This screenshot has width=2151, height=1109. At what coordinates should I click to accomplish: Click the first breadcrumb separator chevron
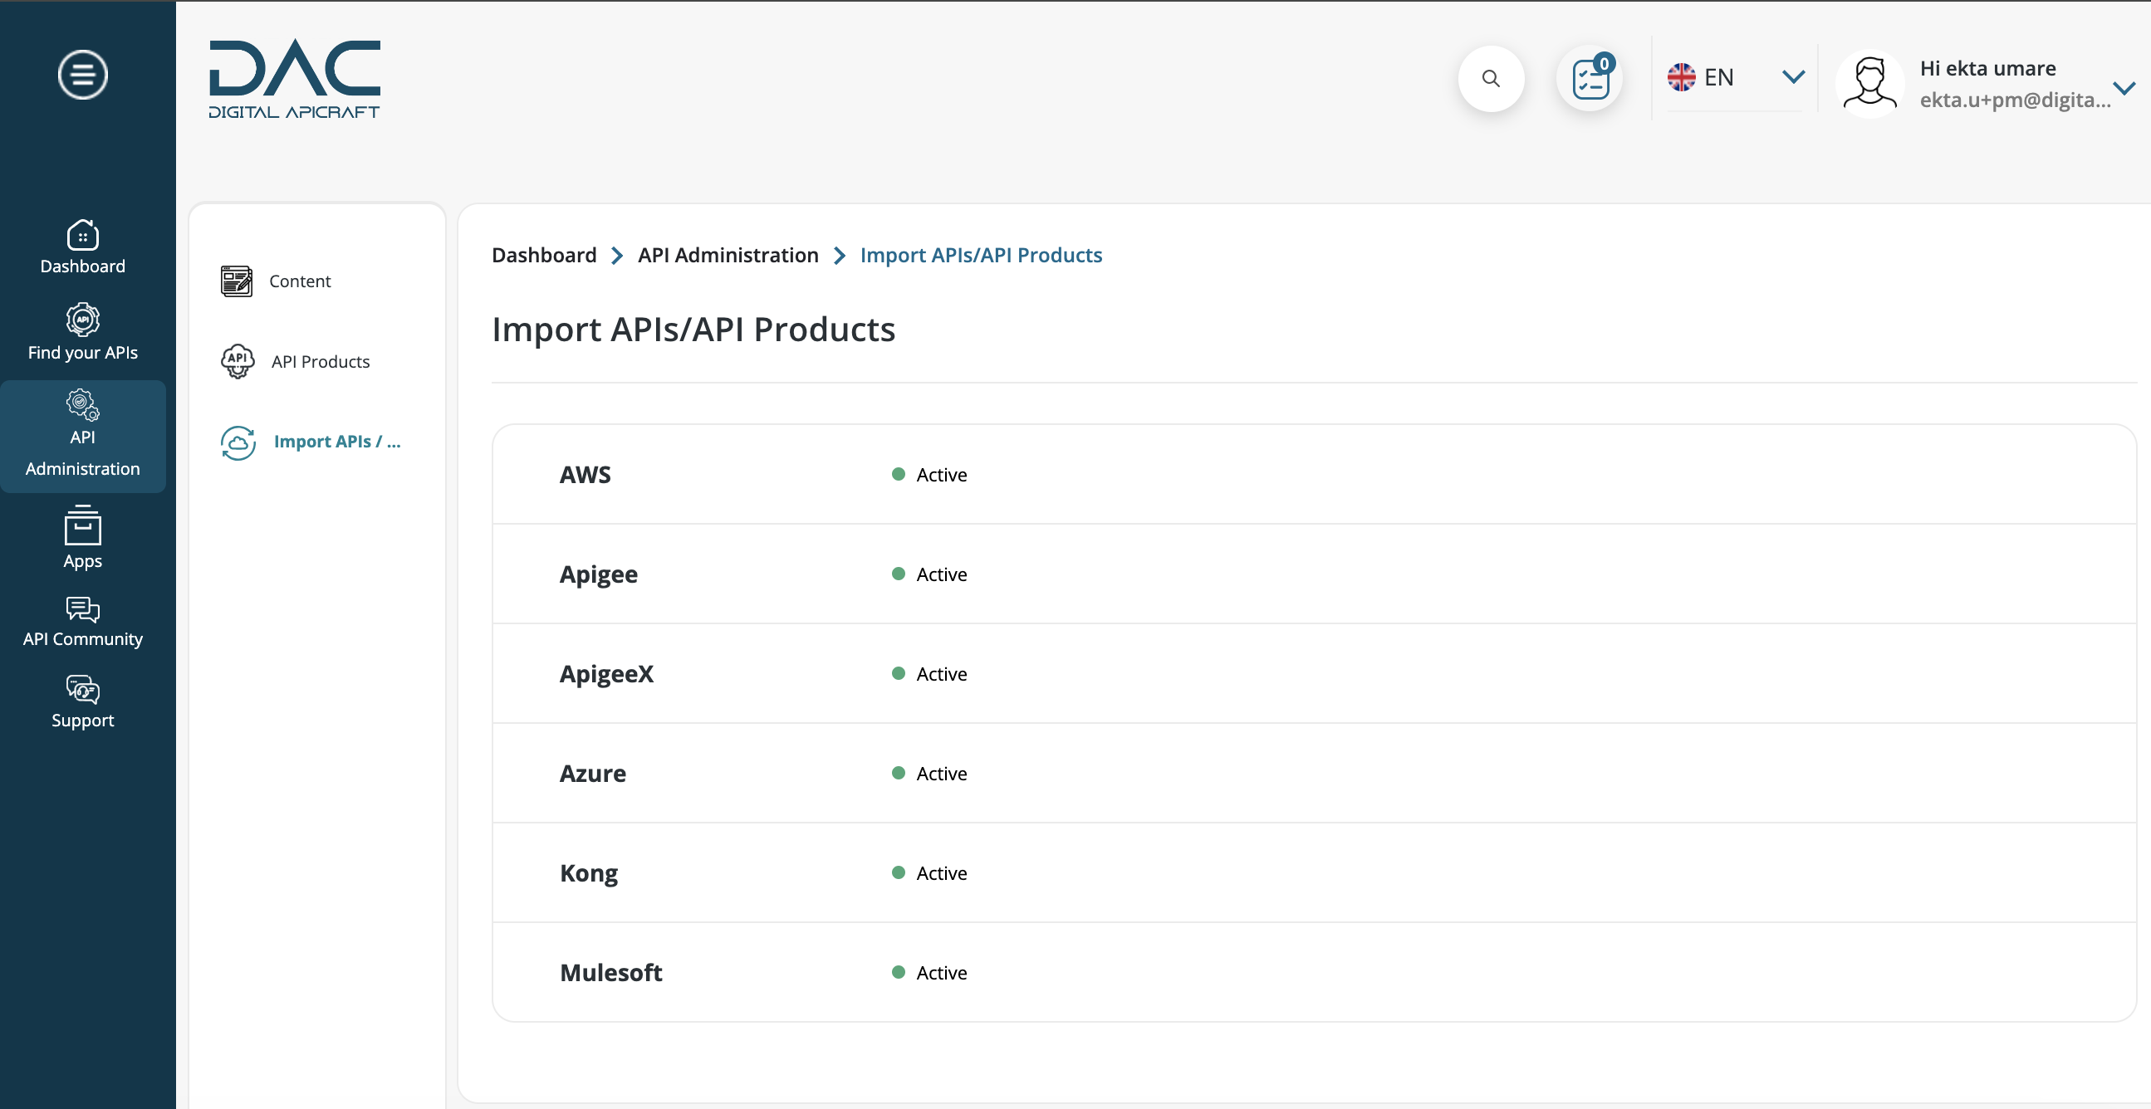(x=617, y=256)
